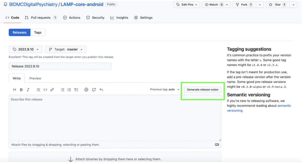Apply bold formatting in editor toolbar
This screenshot has height=164, width=306.
pos(21,90)
